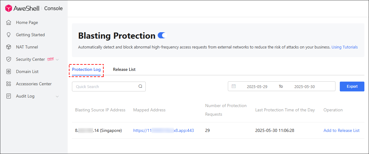Click the Getting Started lightbulb icon
This screenshot has height=154, width=369.
(9, 35)
